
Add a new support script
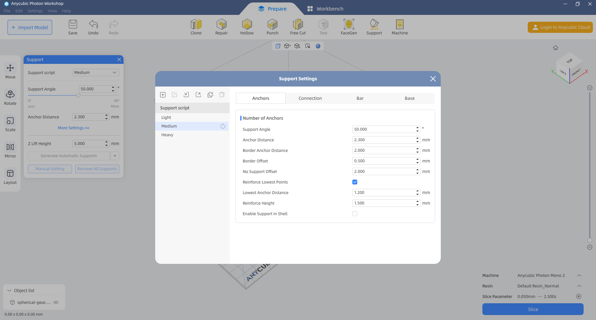pyautogui.click(x=163, y=95)
